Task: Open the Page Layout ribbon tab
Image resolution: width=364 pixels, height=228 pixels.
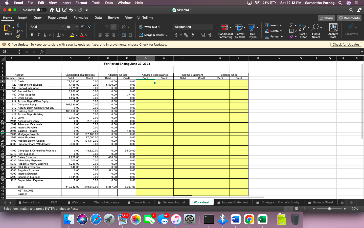Action: click(x=57, y=18)
